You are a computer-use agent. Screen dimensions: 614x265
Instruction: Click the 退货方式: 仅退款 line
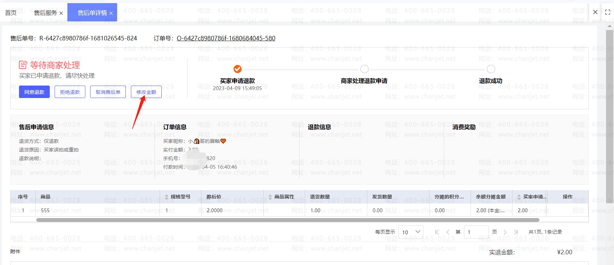point(39,141)
